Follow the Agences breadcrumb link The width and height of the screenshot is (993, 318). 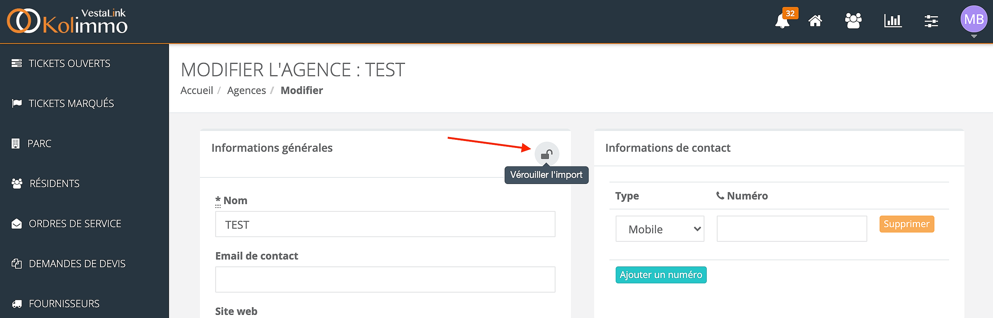point(246,90)
